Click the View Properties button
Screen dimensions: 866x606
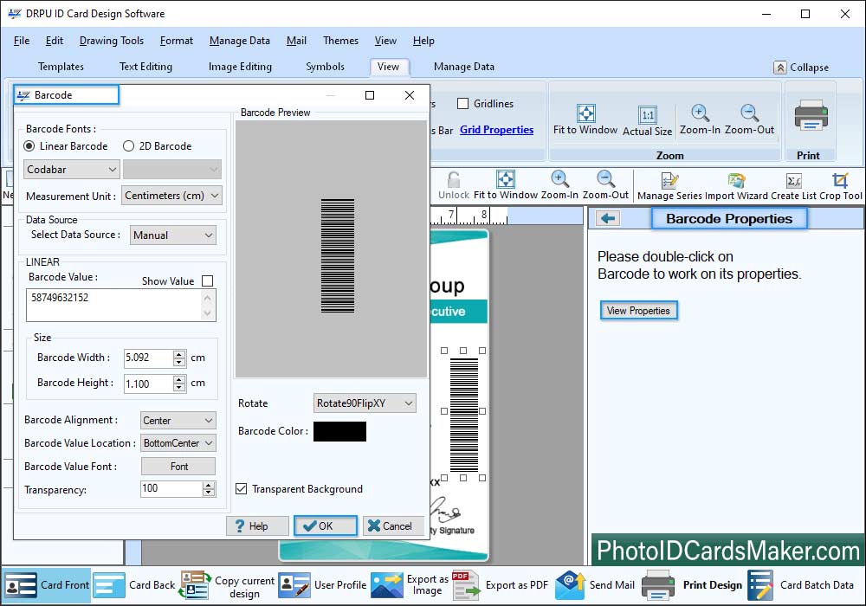click(638, 311)
